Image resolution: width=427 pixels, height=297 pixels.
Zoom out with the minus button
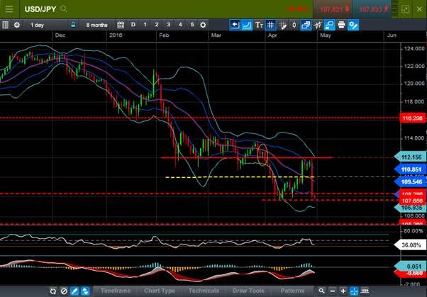tap(333, 291)
